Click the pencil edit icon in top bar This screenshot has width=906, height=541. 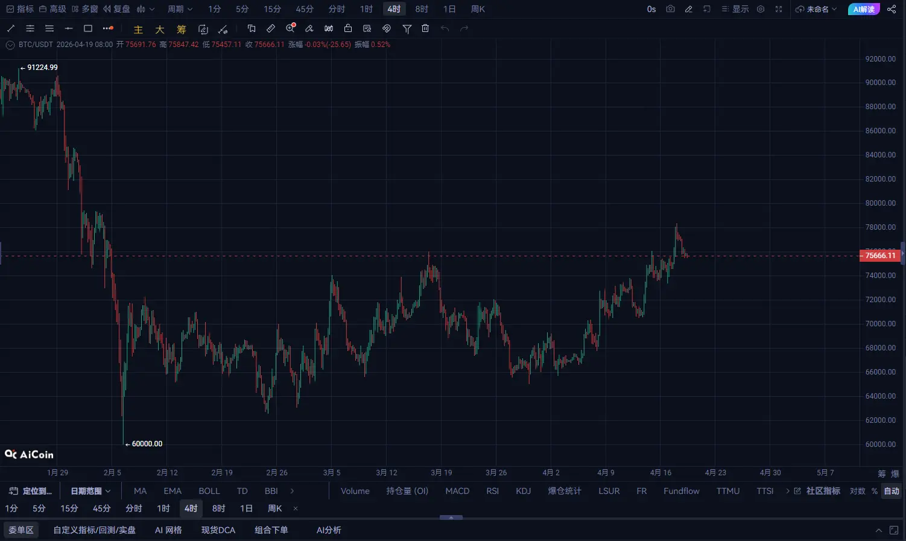[688, 9]
